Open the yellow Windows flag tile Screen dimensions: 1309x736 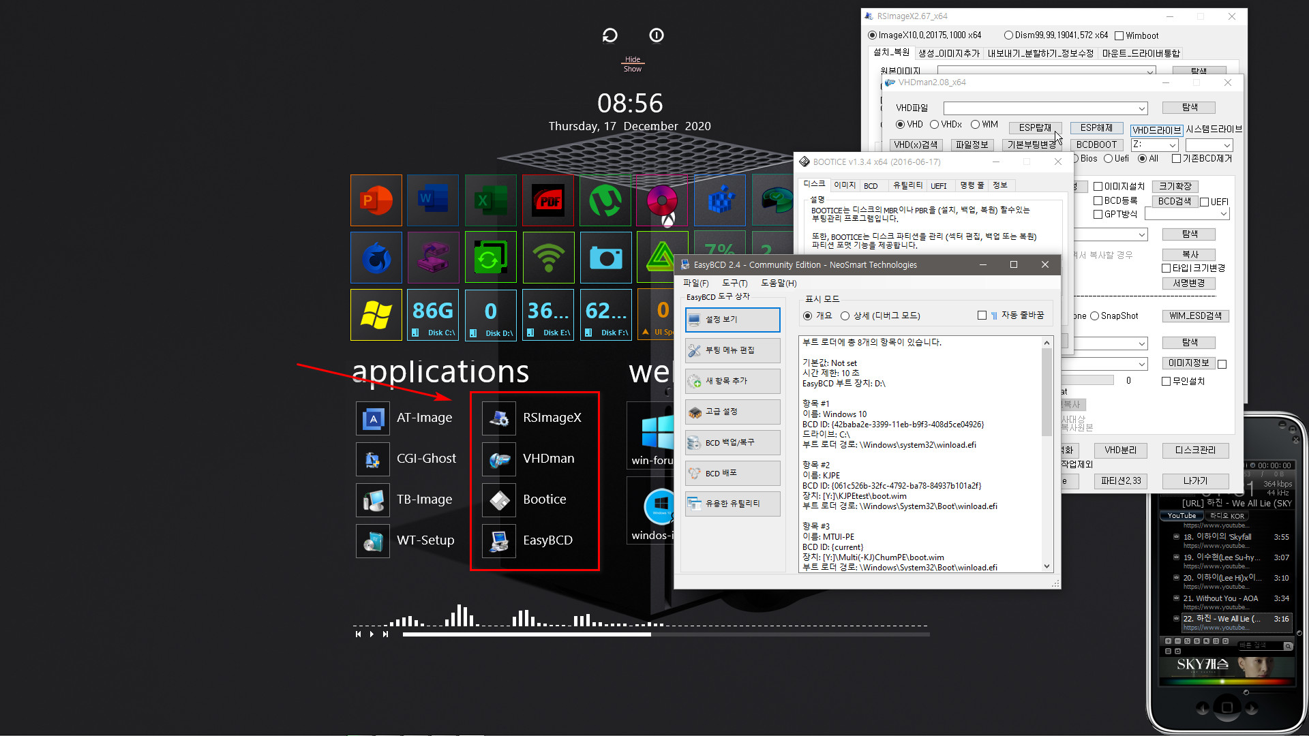(x=376, y=315)
